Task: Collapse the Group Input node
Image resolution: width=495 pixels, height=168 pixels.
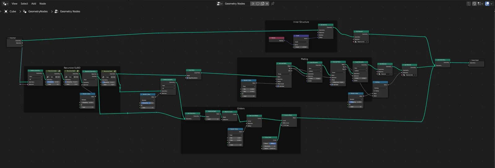Action: coord(8,38)
